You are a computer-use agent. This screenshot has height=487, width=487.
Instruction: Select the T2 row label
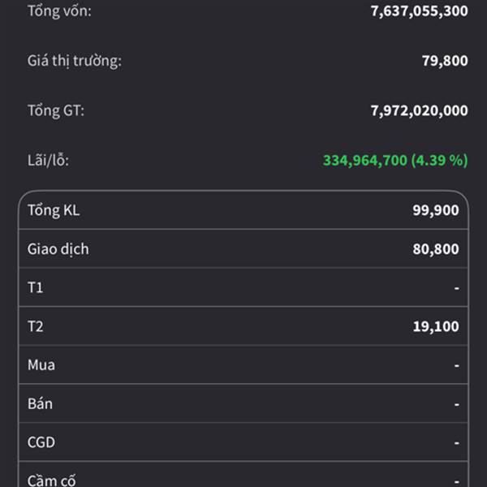tap(36, 326)
